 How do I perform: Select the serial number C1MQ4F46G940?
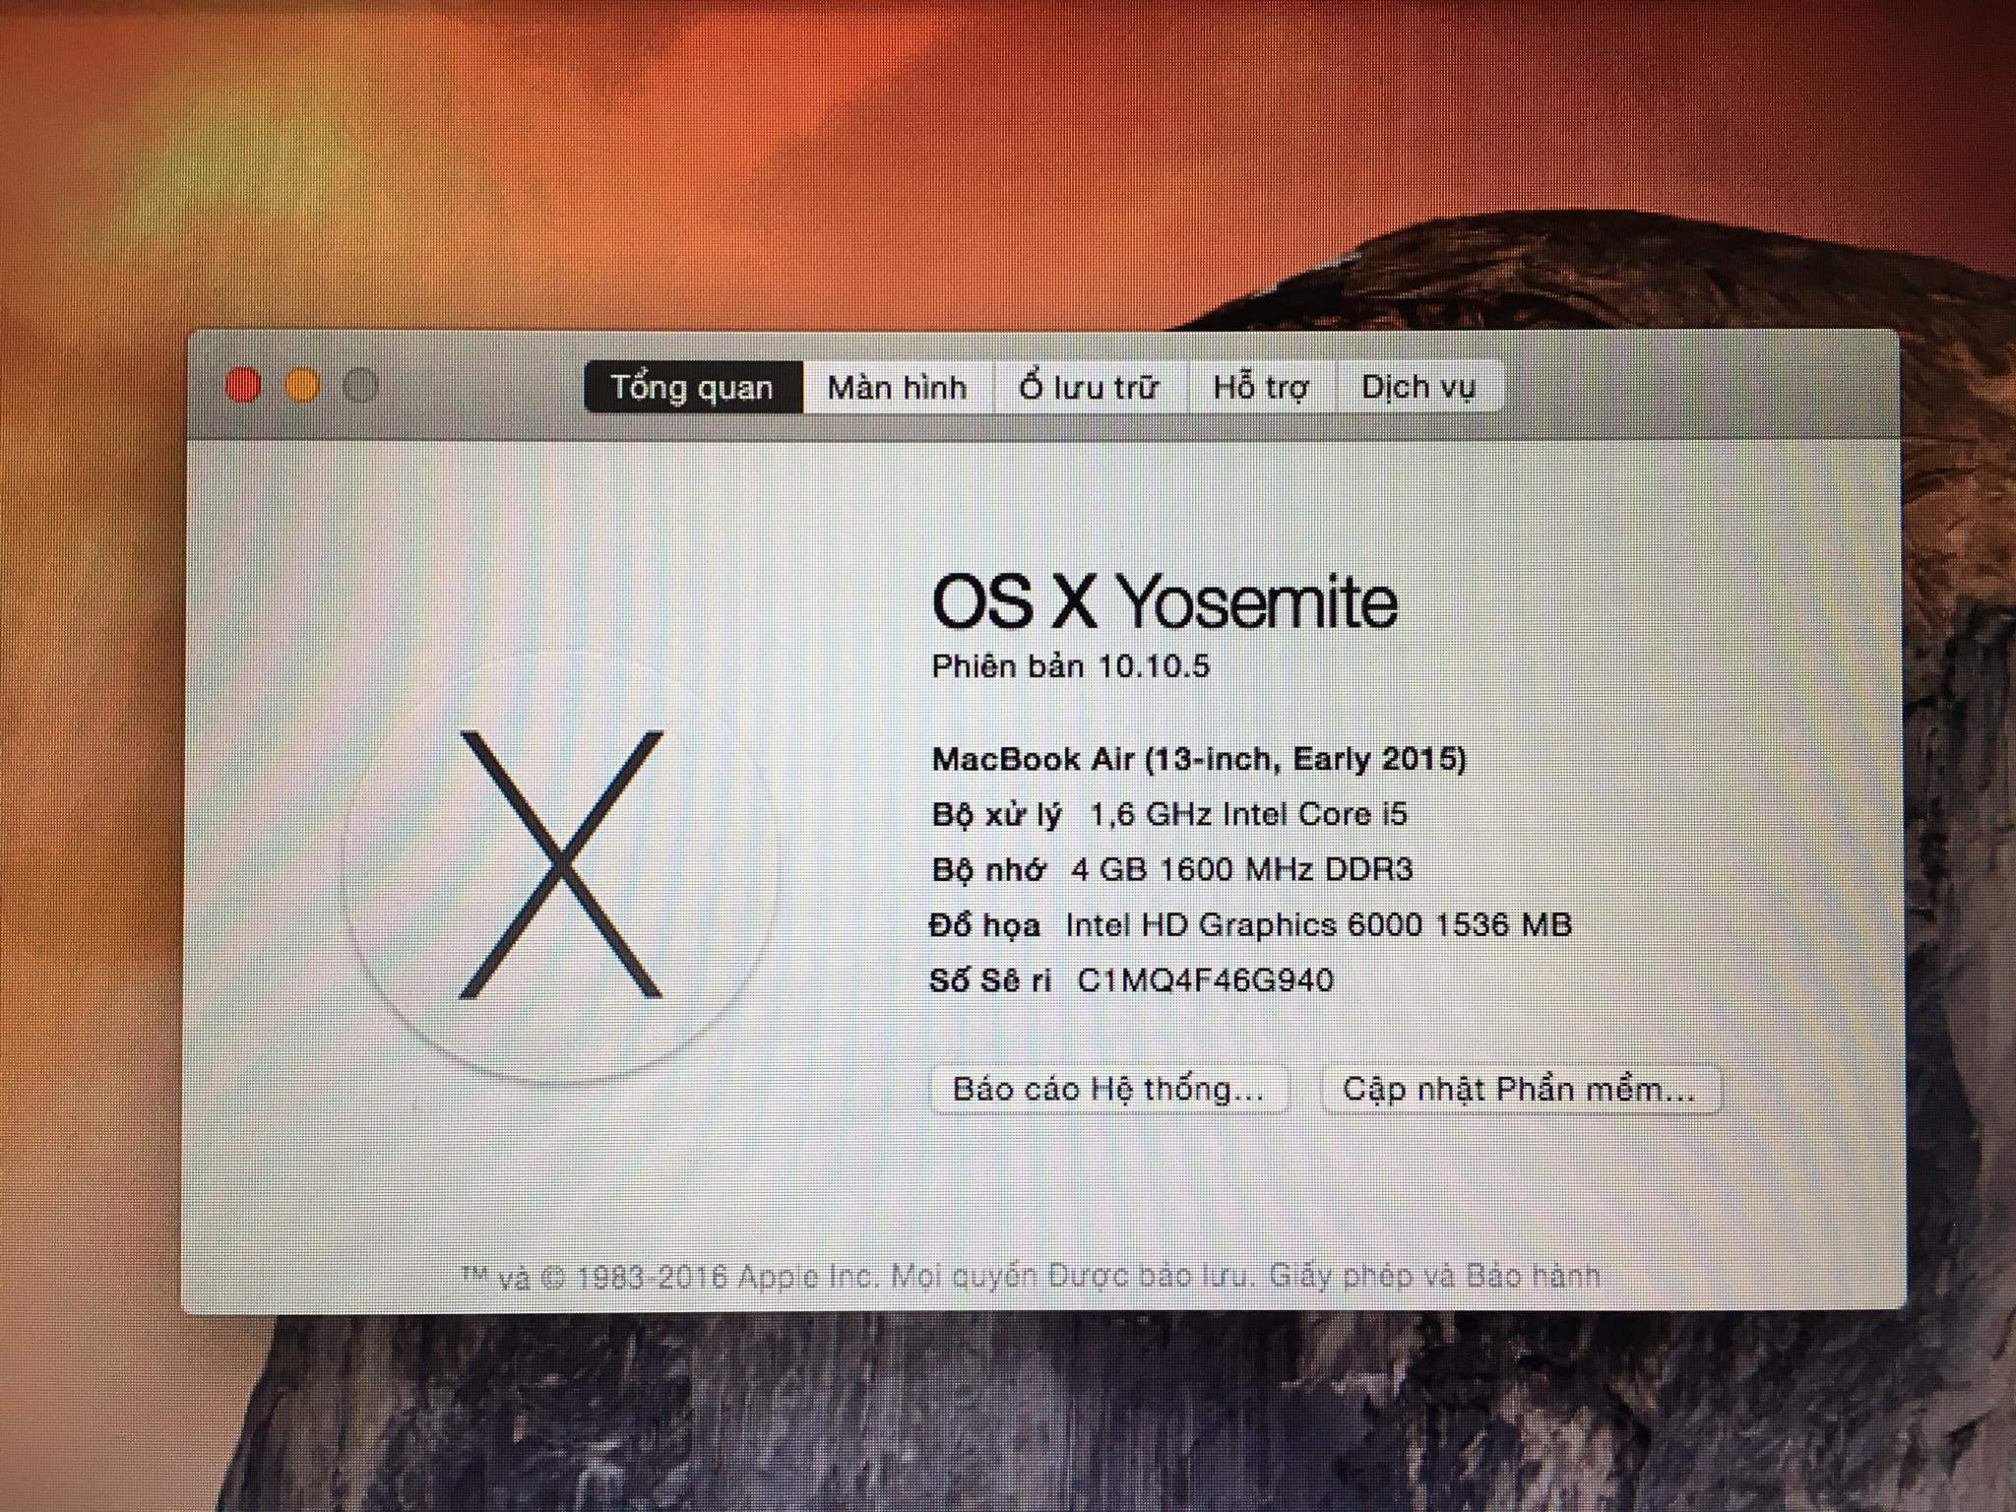click(x=1206, y=980)
